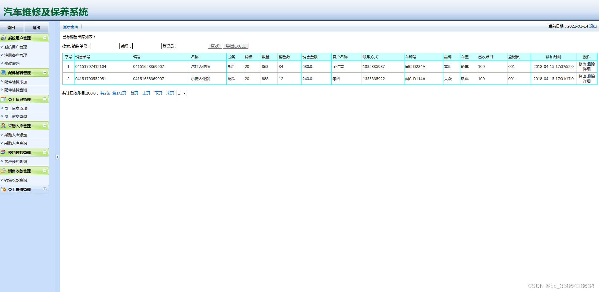Collapse the 销售收款管理 section via its minus button
The image size is (599, 292).
(x=45, y=171)
